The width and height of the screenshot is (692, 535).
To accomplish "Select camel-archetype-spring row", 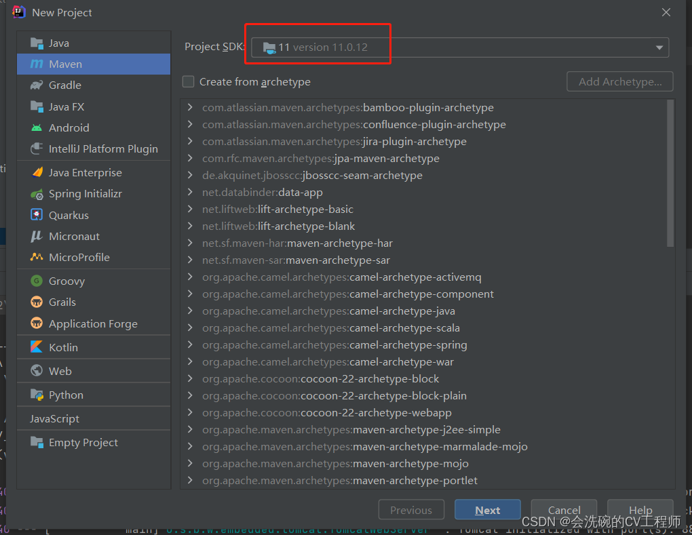I will click(423, 345).
